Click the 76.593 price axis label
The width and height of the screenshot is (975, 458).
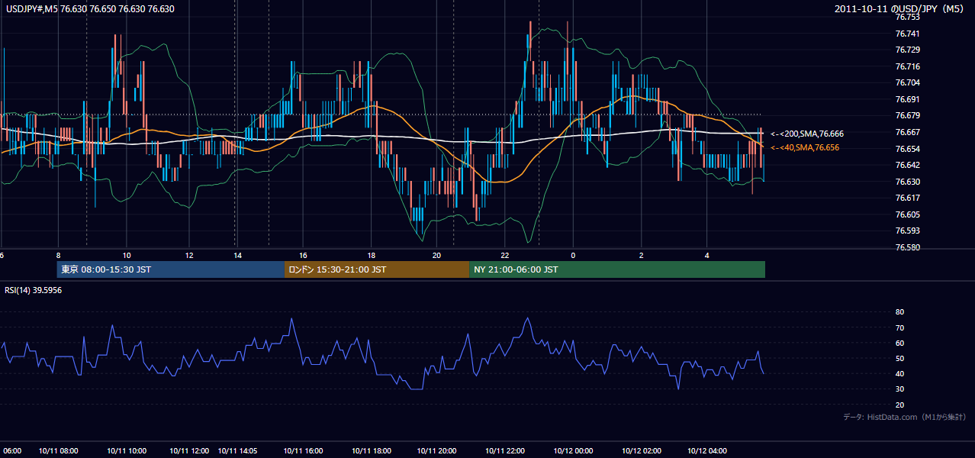[907, 231]
